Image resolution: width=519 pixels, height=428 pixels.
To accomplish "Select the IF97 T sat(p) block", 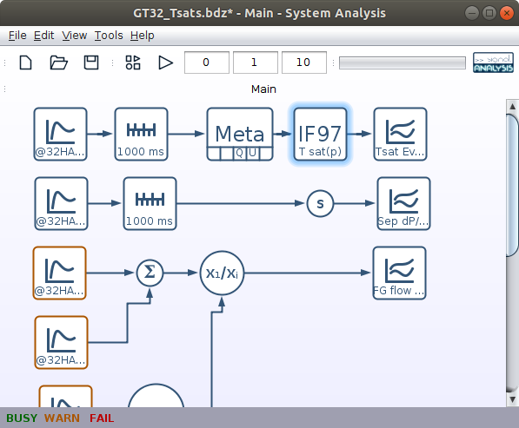I will pyautogui.click(x=320, y=135).
